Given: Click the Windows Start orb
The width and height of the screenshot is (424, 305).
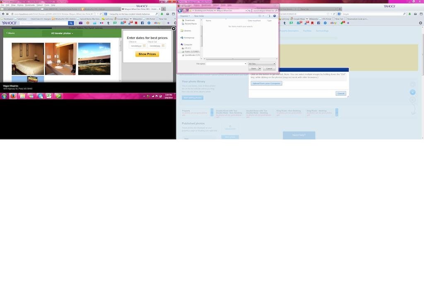Looking at the screenshot, I should point(4,96).
